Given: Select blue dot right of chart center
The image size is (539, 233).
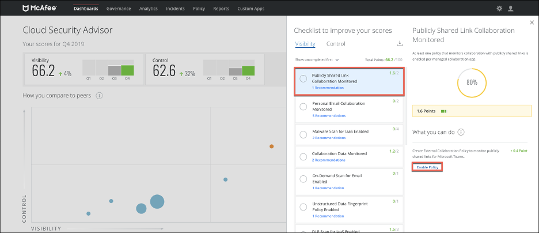Looking at the screenshot, I should 226,179.
